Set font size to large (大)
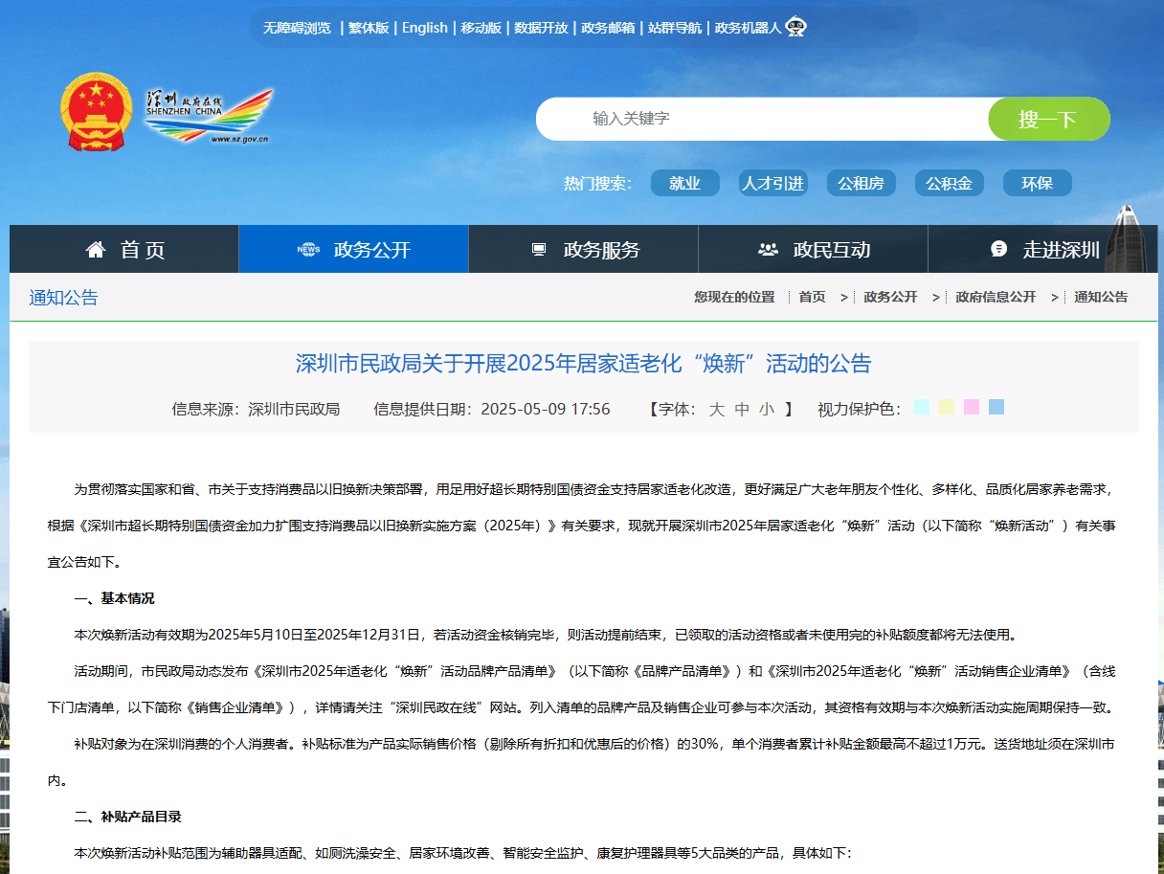This screenshot has width=1164, height=874. click(x=716, y=410)
